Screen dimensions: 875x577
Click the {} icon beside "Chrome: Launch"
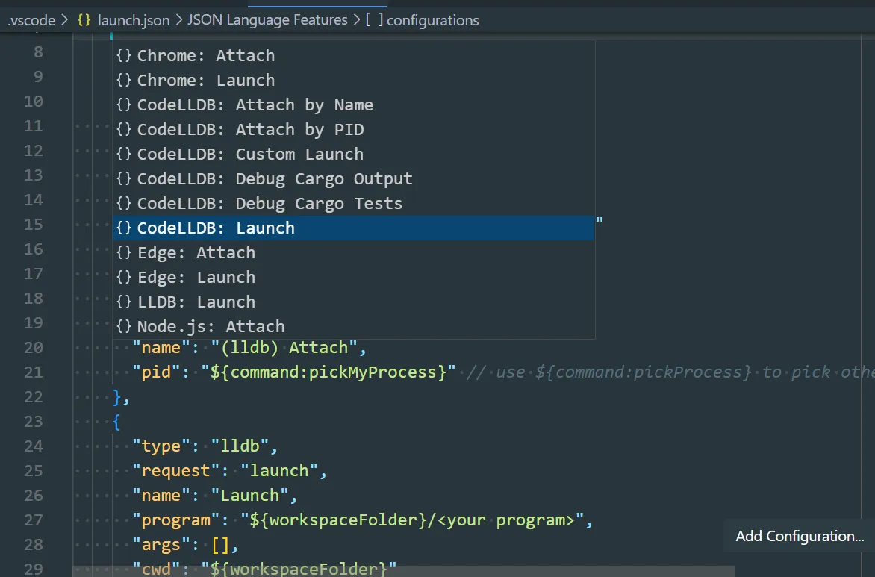(122, 80)
